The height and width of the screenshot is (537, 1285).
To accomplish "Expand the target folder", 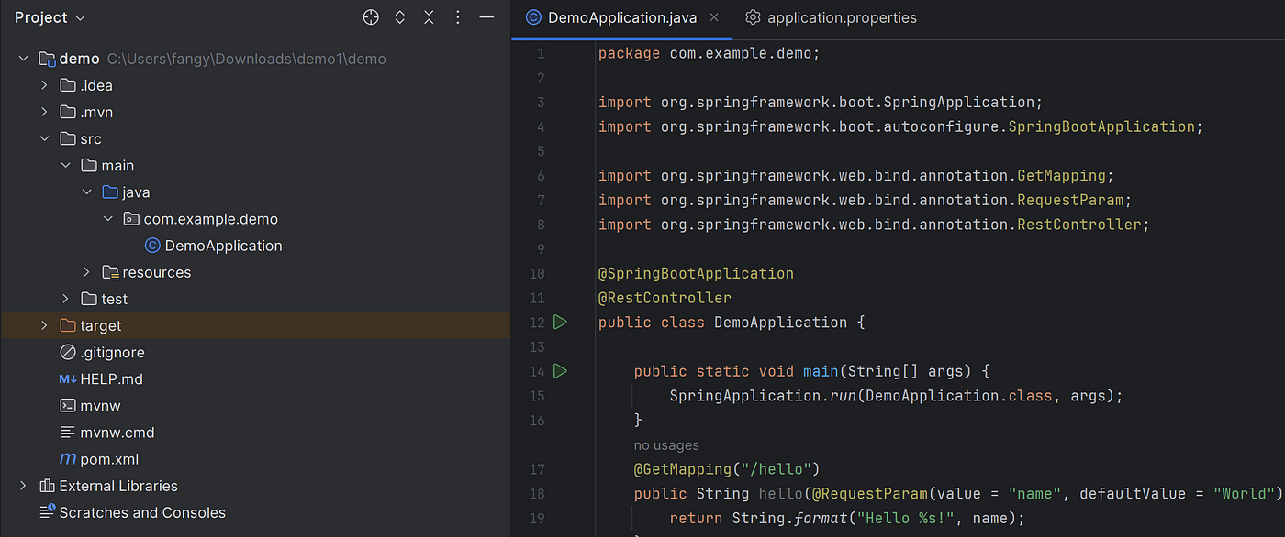I will tap(44, 325).
